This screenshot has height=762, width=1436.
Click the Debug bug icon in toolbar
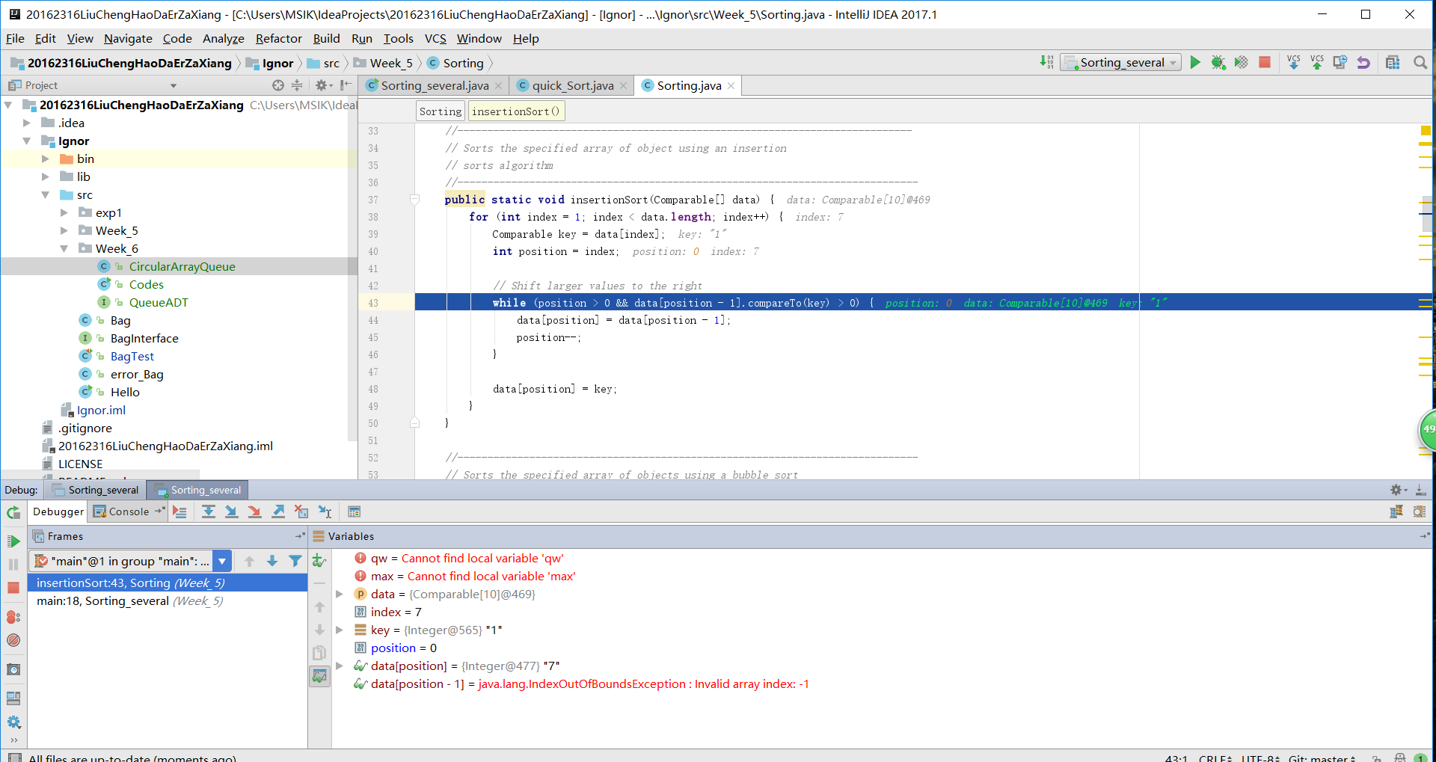point(1218,63)
